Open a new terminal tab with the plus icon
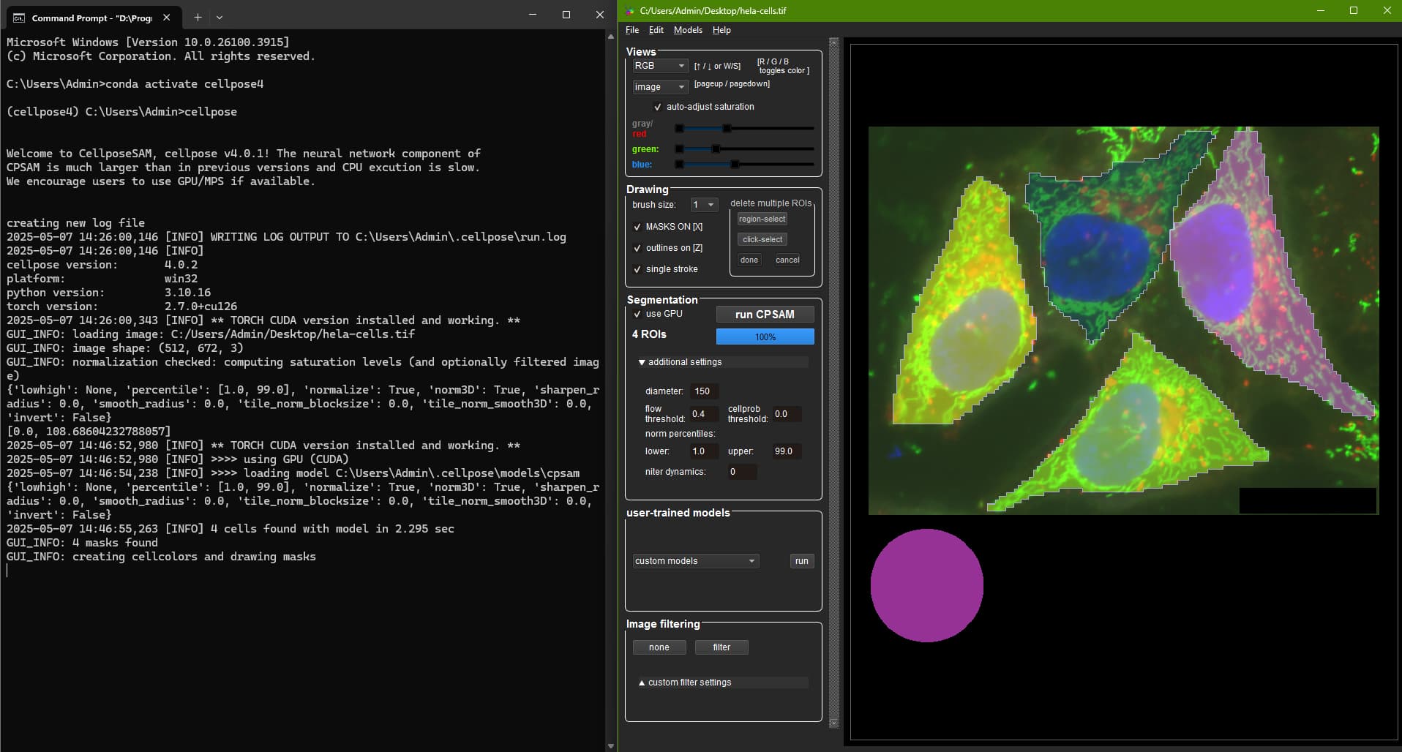Screen dimensions: 1402x752 point(197,17)
